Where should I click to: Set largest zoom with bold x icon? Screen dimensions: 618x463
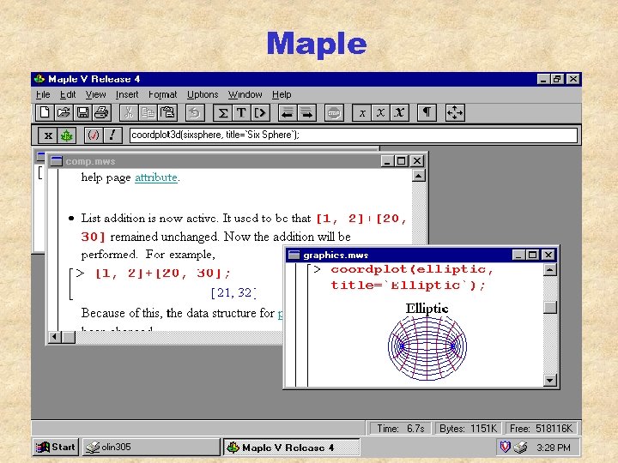(399, 112)
